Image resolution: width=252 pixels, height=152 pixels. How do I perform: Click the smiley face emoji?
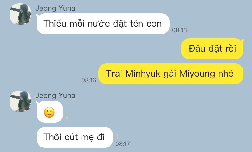pyautogui.click(x=49, y=112)
